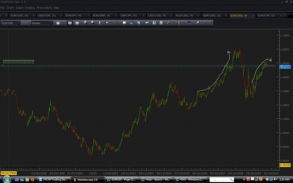Click the Marketscope 2.0 taskbar button
Viewport: 293px width, 183px height.
click(x=88, y=180)
